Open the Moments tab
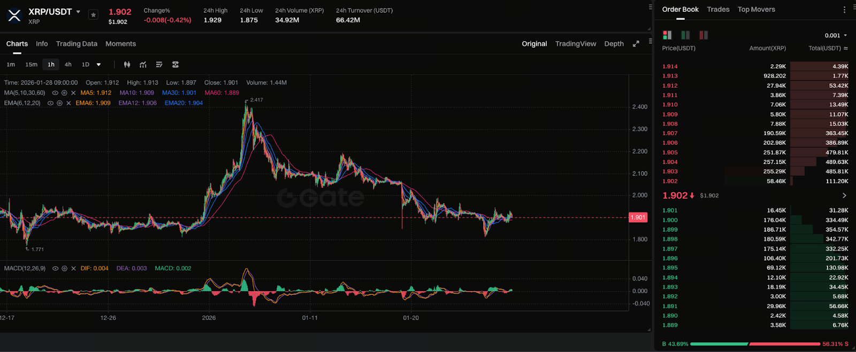The width and height of the screenshot is (856, 352). (x=120, y=44)
